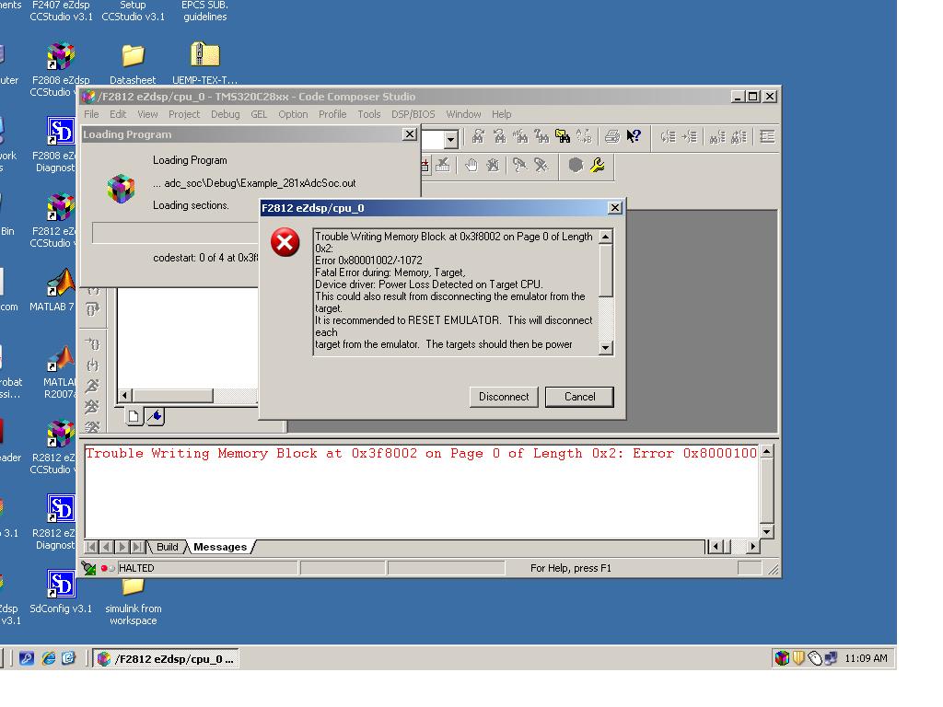Click the find next bookmark icon

716,136
